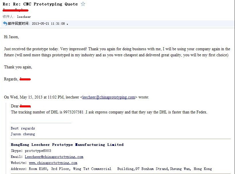Click DHL tracking number 9973207381
Image resolution: width=235 pixels, height=174 pixels.
click(73, 112)
